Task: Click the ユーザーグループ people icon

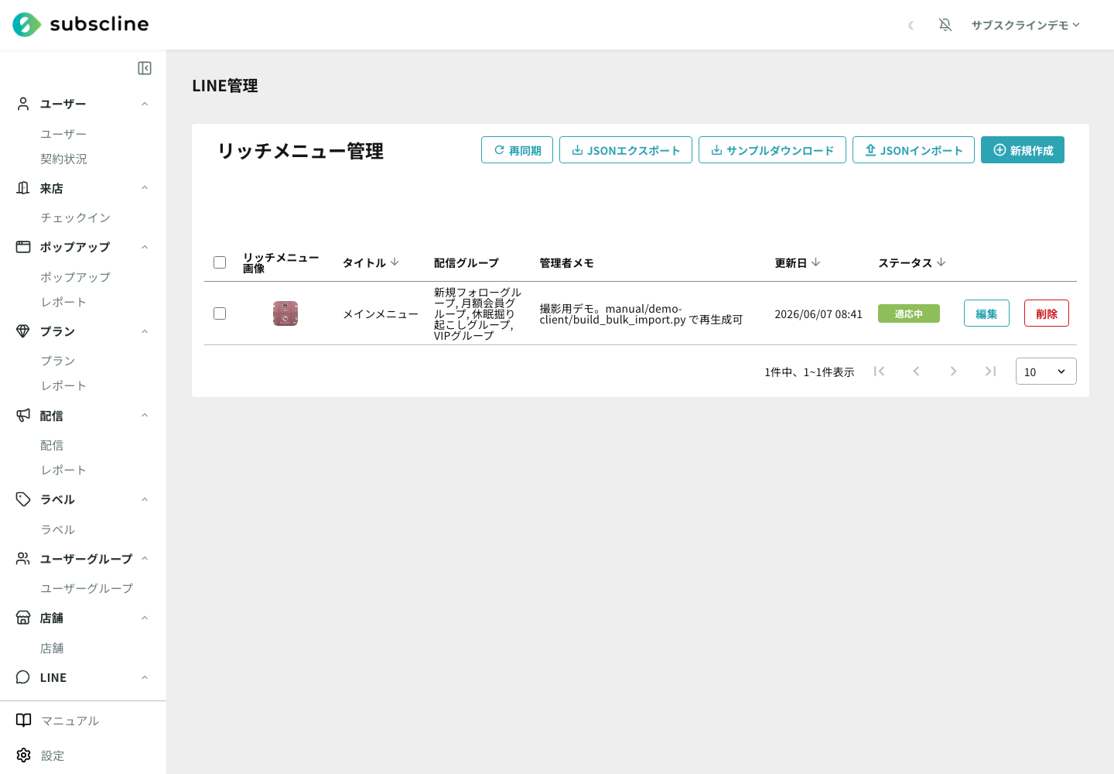Action: pos(23,559)
